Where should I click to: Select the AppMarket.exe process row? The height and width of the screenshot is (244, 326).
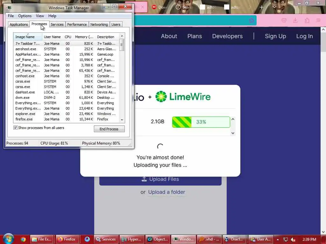point(67,54)
